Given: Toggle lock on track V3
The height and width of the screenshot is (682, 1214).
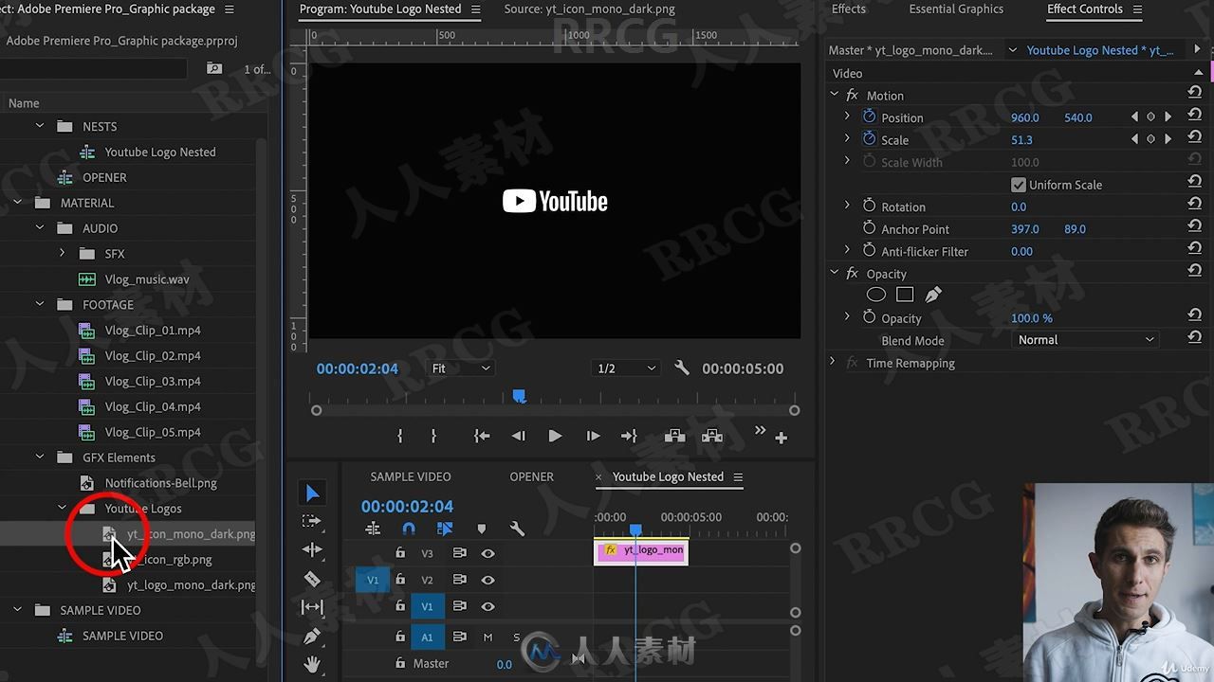Looking at the screenshot, I should 400,553.
